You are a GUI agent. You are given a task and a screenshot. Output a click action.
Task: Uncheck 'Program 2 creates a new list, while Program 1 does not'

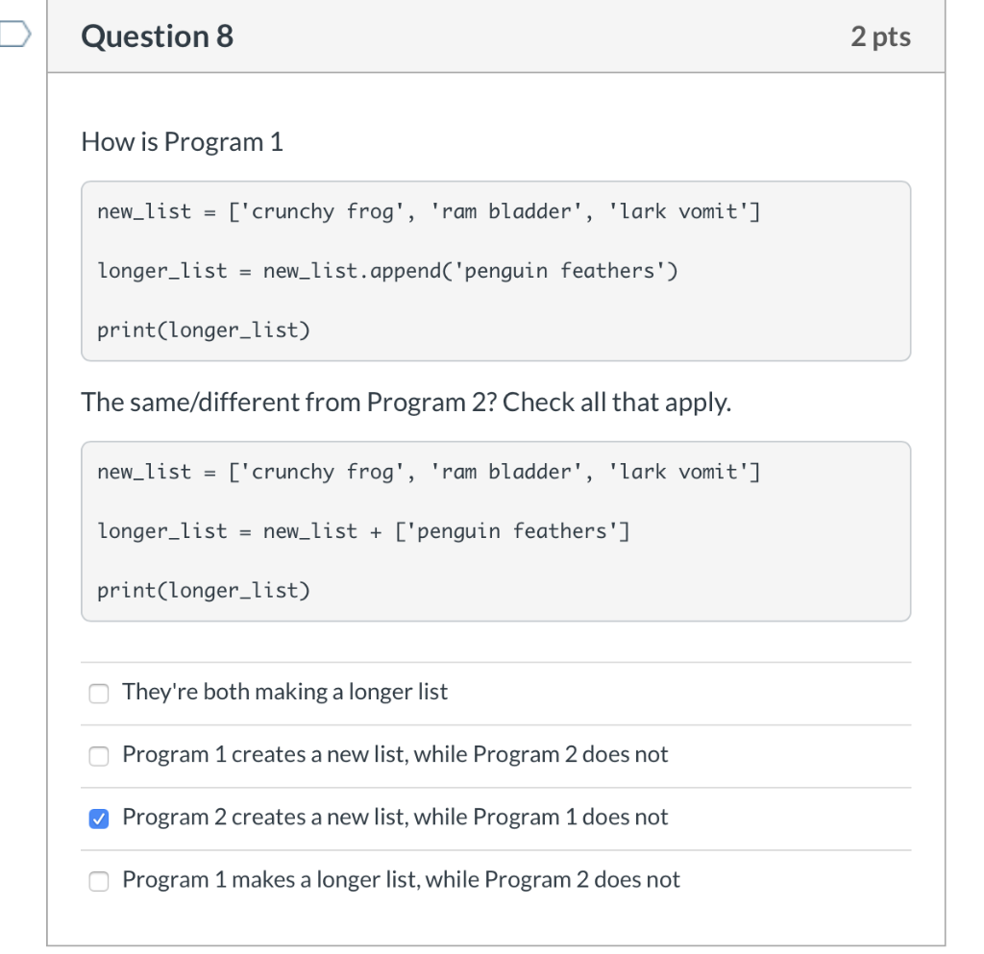pos(98,819)
